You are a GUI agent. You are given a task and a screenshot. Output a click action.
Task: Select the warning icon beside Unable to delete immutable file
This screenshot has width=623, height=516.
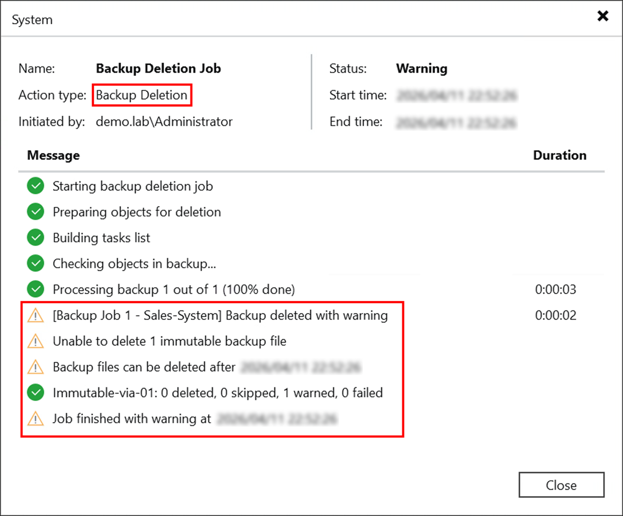35,341
